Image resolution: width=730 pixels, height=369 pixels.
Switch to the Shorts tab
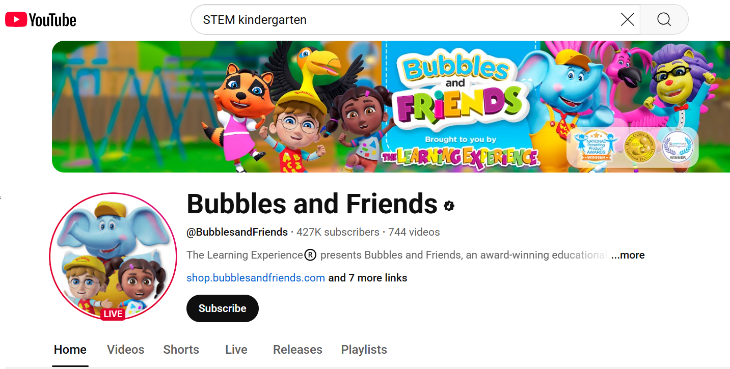pyautogui.click(x=181, y=350)
